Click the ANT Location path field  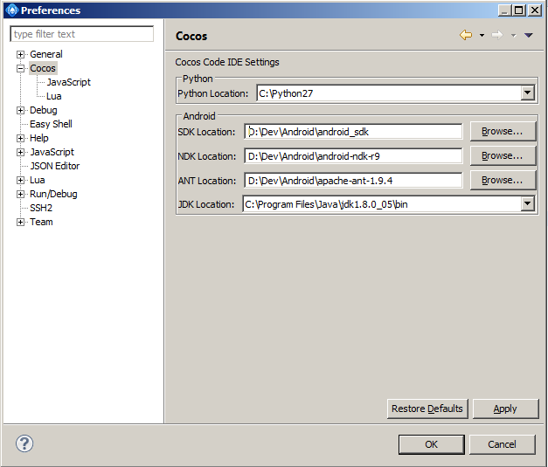click(353, 181)
